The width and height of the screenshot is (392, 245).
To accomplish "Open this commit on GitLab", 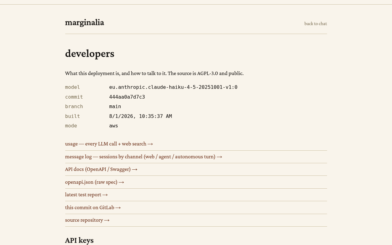I will pos(93,208).
